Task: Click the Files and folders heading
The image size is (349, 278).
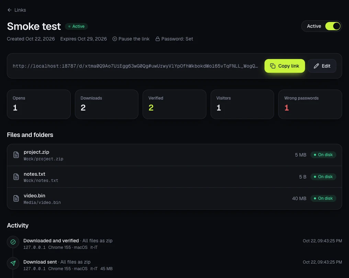Action: click(x=30, y=135)
